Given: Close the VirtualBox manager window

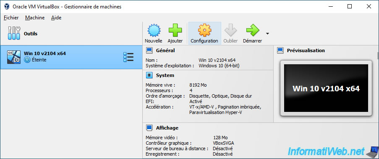Looking at the screenshot, I should point(369,7).
